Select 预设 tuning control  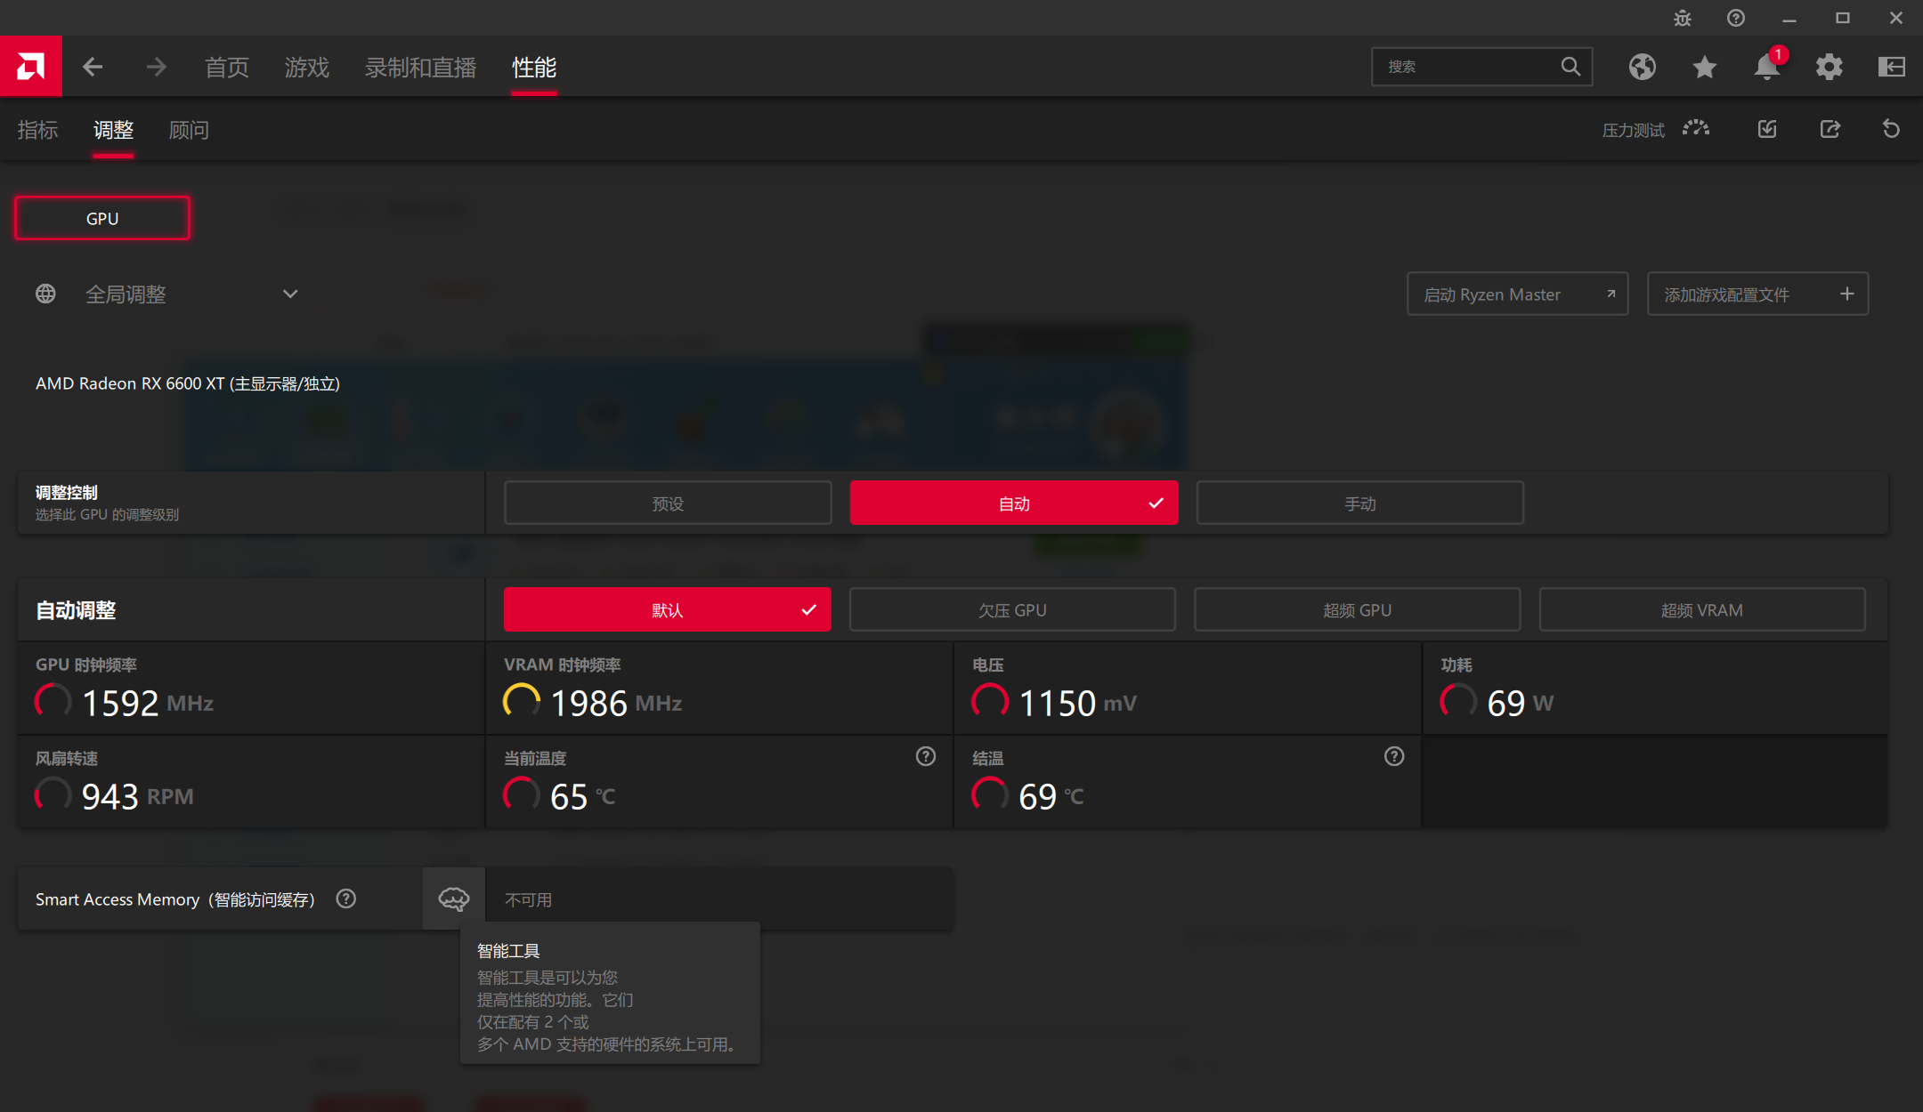[x=668, y=504]
